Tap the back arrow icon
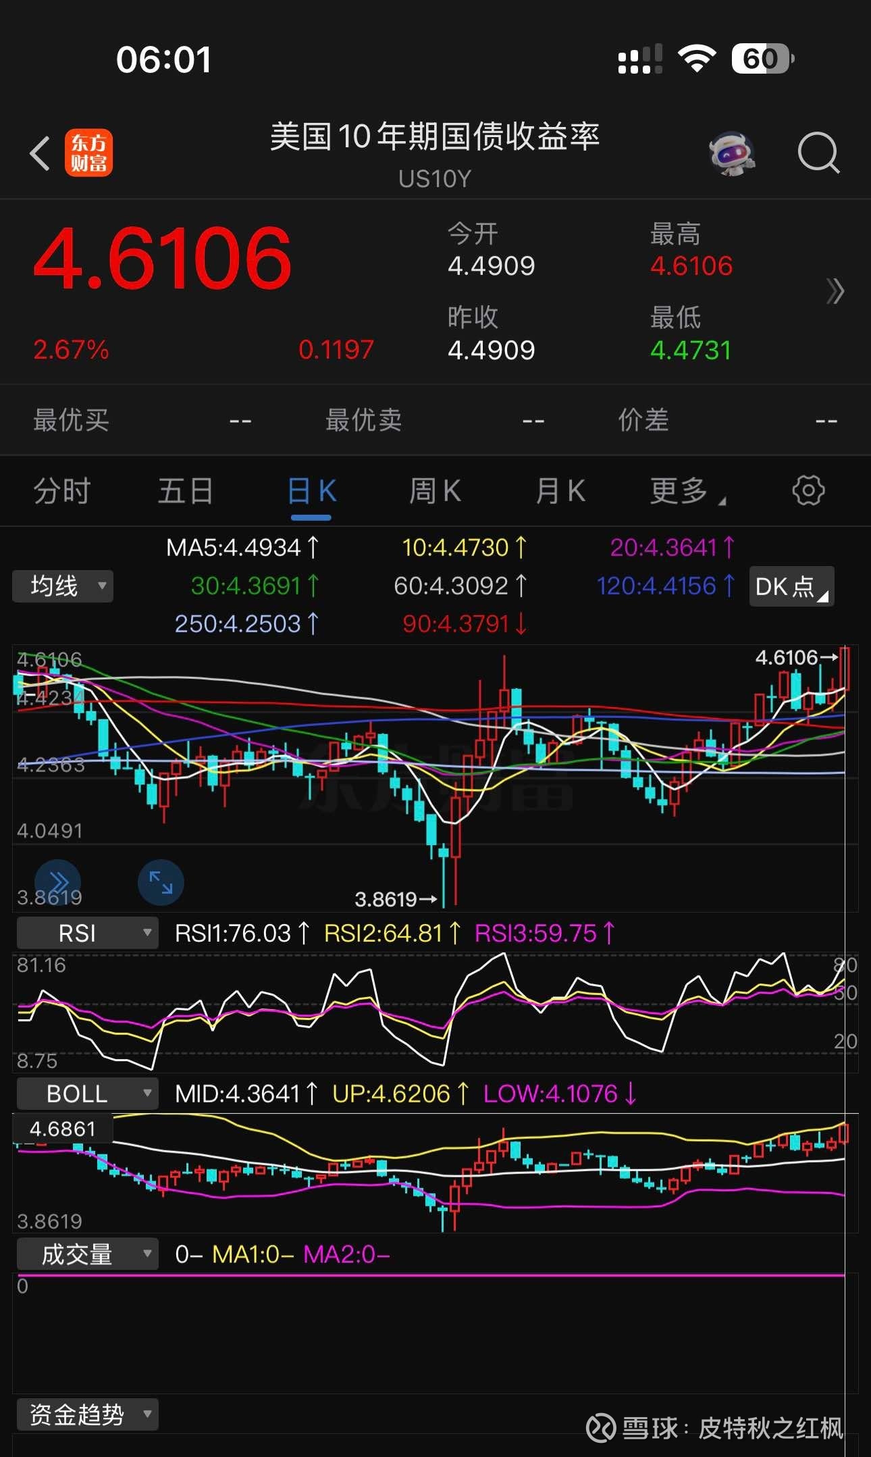Viewport: 871px width, 1457px height. [x=41, y=154]
